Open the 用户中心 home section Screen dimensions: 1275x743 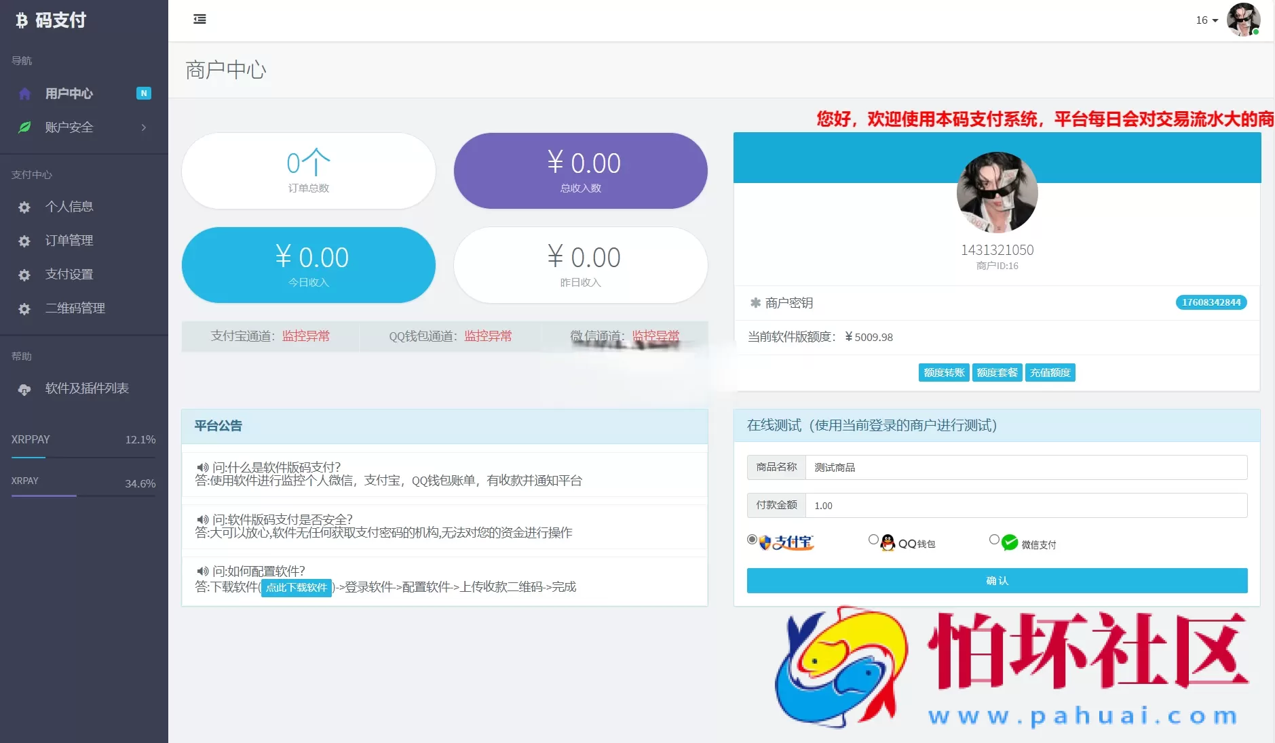click(69, 94)
